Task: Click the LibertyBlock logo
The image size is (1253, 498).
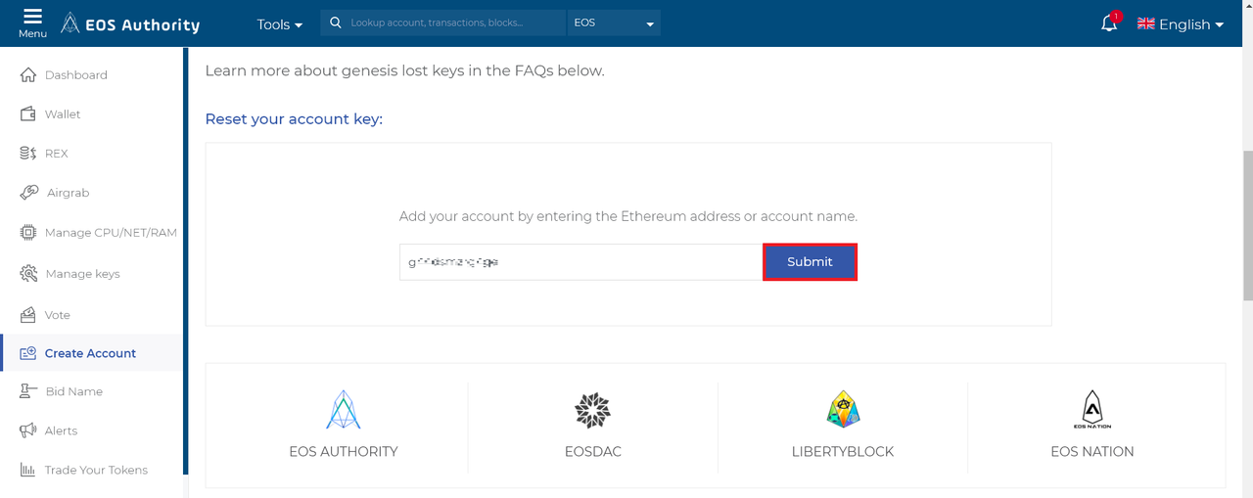Action: click(843, 409)
